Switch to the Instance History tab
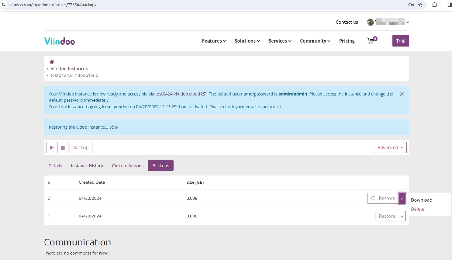 pyautogui.click(x=87, y=165)
